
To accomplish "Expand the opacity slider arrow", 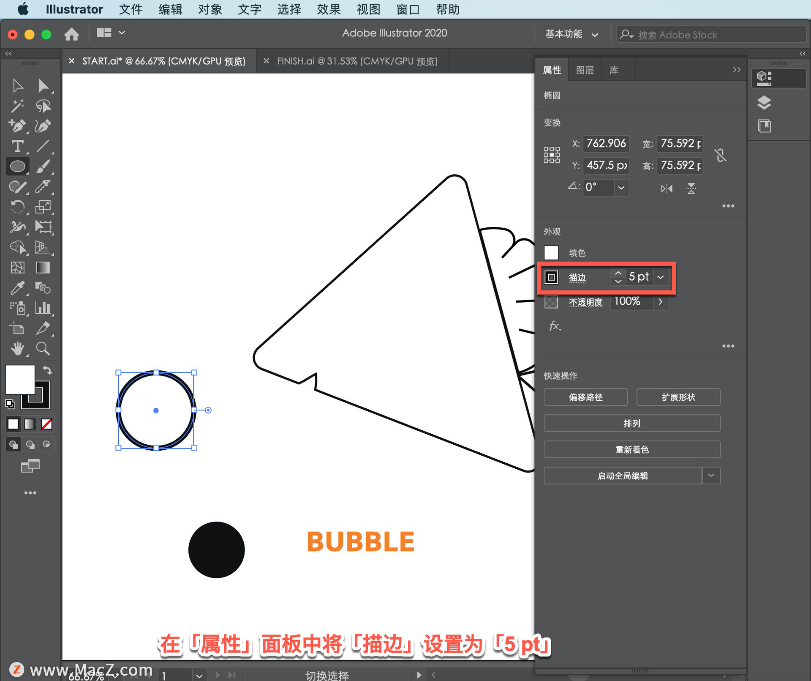I will click(x=661, y=302).
